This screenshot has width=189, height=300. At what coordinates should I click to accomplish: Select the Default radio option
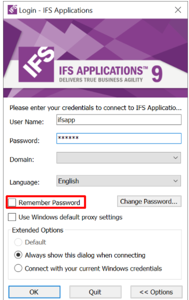[18, 242]
